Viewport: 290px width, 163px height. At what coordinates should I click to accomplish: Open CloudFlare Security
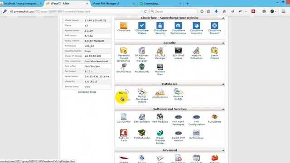click(160, 28)
